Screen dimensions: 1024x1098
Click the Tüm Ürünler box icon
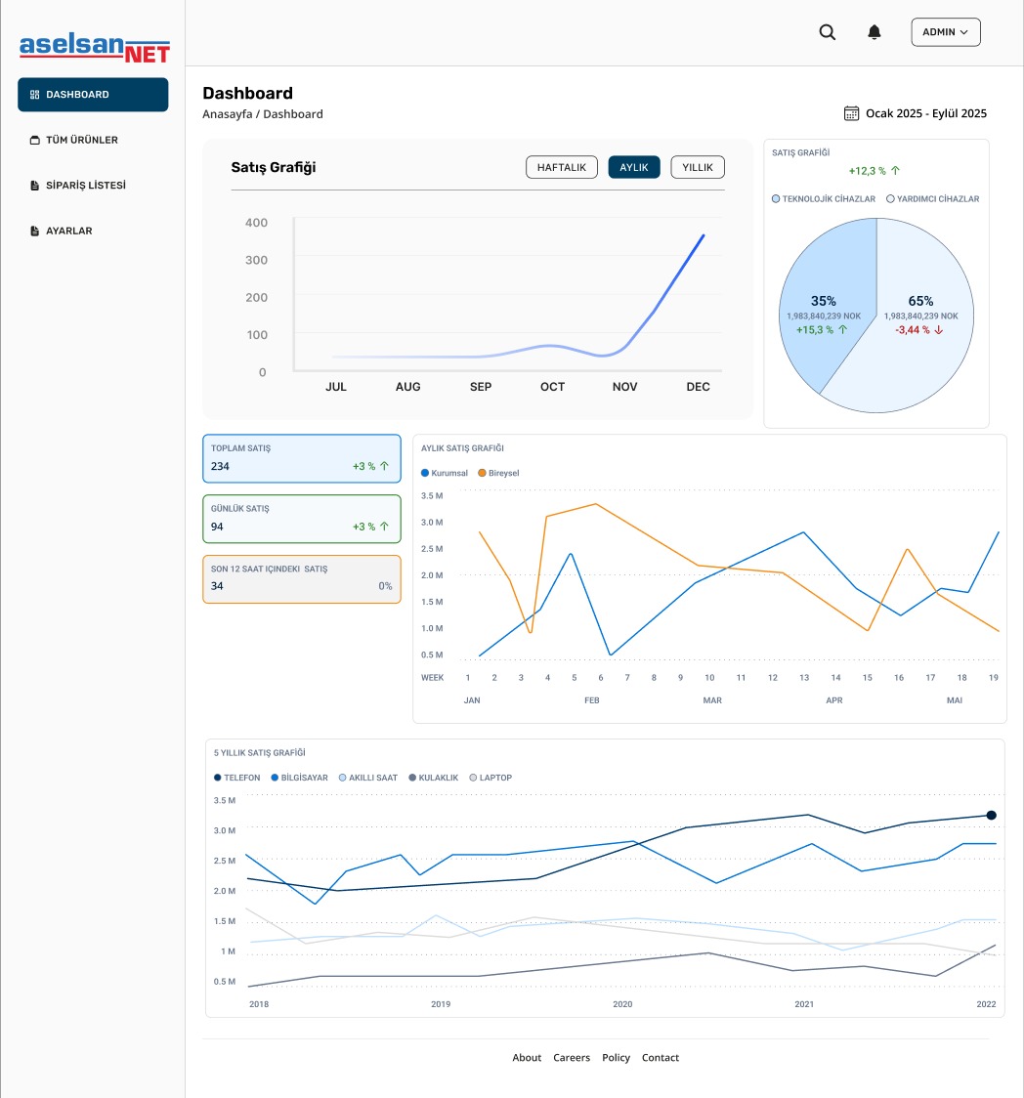[x=35, y=141]
